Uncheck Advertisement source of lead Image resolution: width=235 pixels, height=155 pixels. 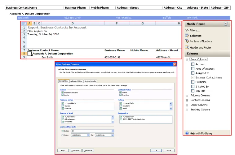tap(63, 119)
